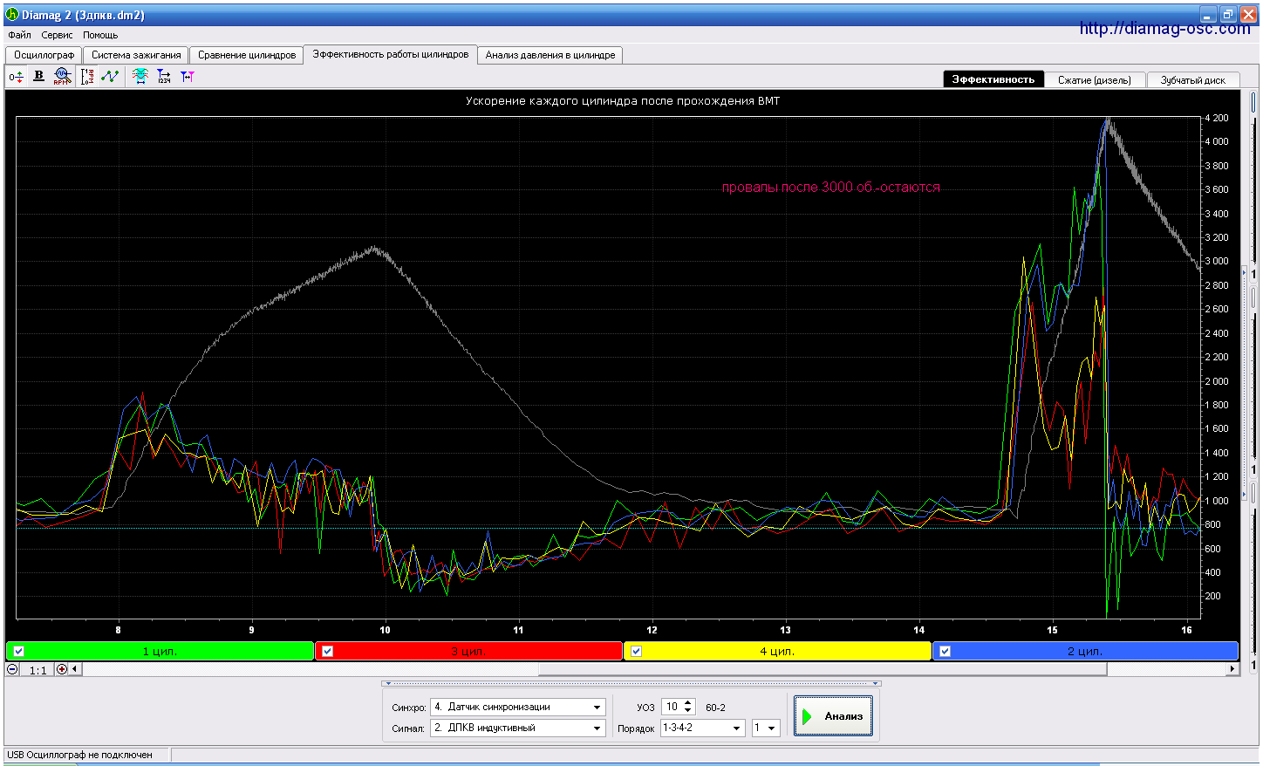Viewport: 1263px width, 766px height.
Task: Click the zoom out minus icon
Action: 13,669
